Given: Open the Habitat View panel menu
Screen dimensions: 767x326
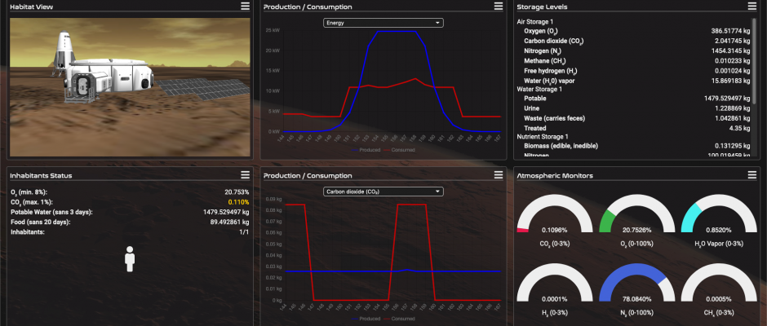Looking at the screenshot, I should click(x=245, y=7).
